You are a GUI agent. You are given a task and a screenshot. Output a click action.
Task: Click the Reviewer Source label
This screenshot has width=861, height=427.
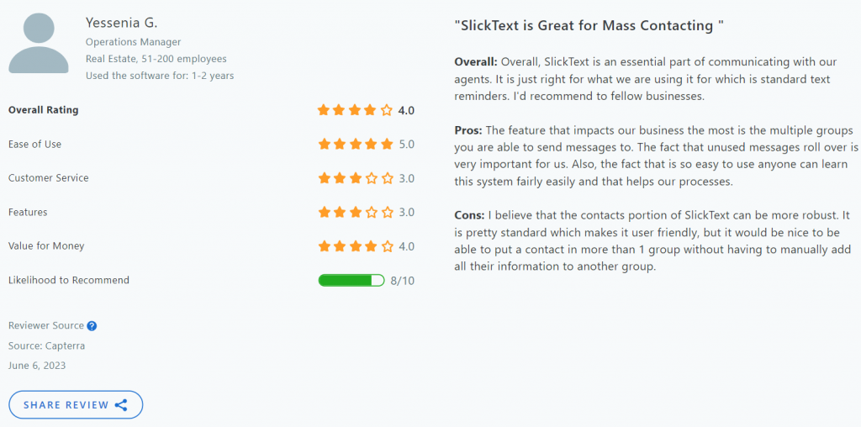(x=46, y=325)
